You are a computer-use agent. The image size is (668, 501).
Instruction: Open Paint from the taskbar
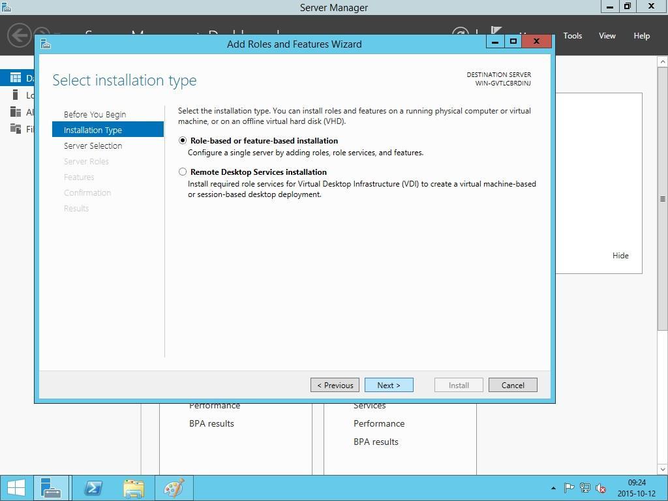click(174, 488)
